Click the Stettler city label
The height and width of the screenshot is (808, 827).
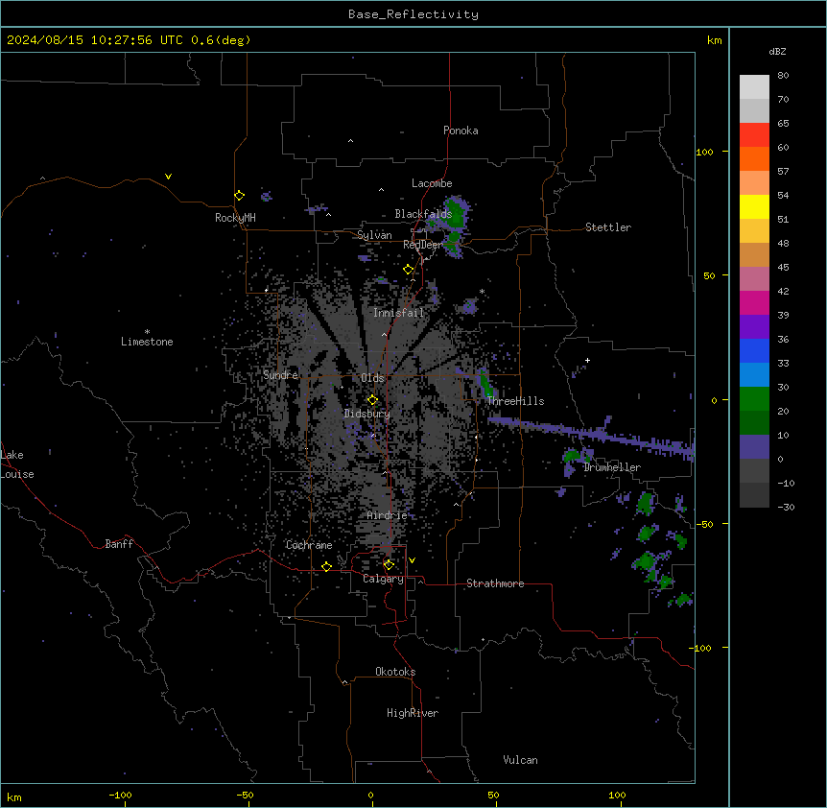[x=608, y=227]
